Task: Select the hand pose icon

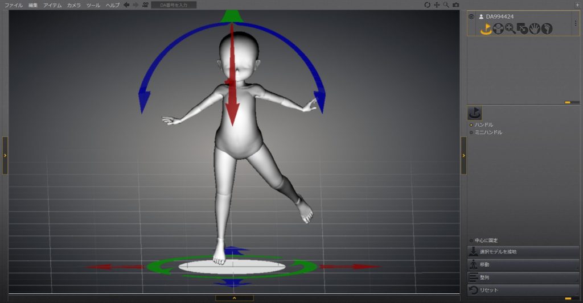Action: tap(535, 28)
